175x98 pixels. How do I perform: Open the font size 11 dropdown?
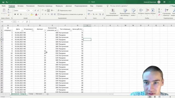click(33, 10)
